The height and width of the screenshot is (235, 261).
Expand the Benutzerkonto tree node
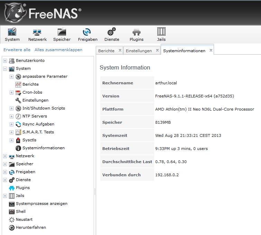pyautogui.click(x=5, y=60)
